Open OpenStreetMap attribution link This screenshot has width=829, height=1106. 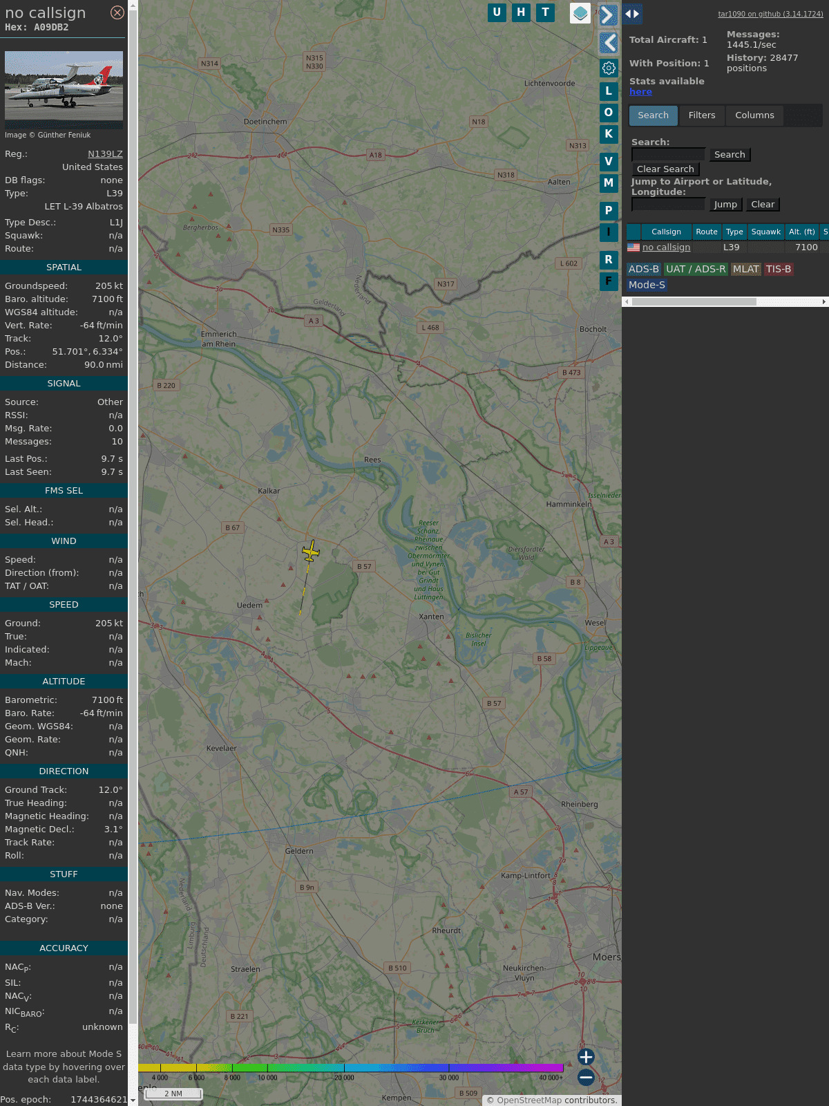[x=529, y=1100]
